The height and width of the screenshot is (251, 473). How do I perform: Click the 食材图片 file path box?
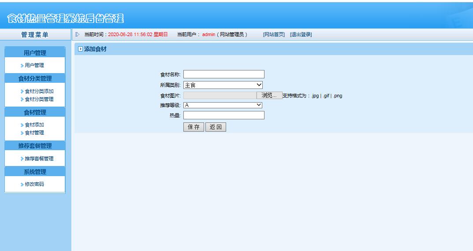point(220,95)
